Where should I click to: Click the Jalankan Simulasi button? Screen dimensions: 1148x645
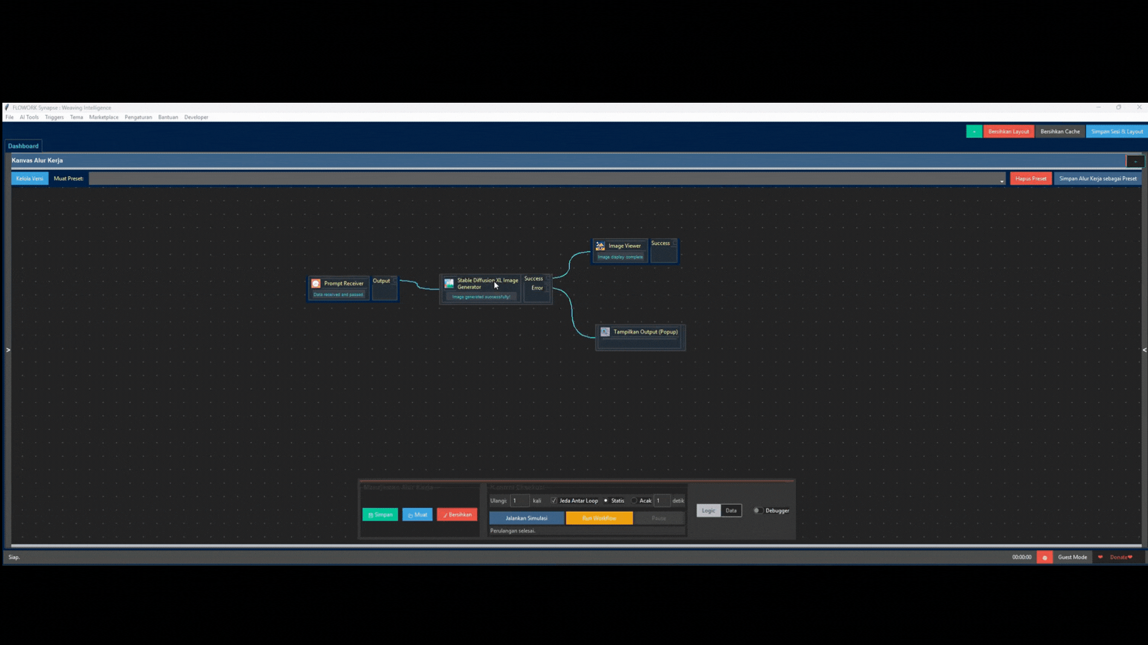tap(526, 518)
